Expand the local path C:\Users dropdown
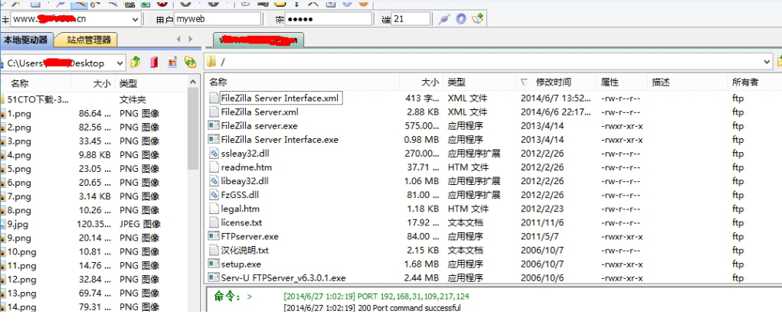Screen dimensions: 782x324 pyautogui.click(x=119, y=63)
